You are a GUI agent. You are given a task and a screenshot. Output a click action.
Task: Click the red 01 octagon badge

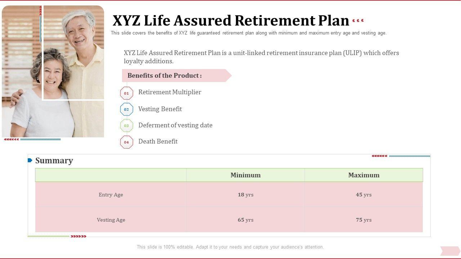[126, 93]
